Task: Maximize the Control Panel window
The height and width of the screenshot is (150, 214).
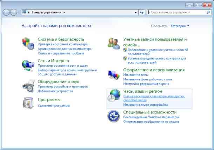Action: tap(198, 5)
